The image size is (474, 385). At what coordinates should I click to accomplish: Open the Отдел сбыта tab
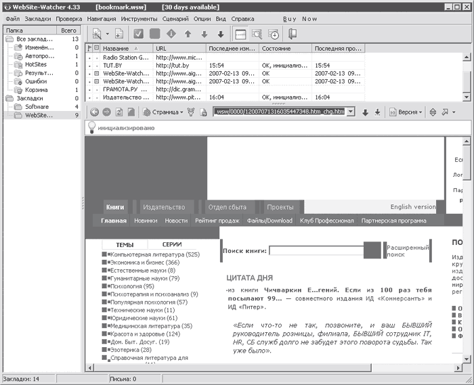(228, 207)
